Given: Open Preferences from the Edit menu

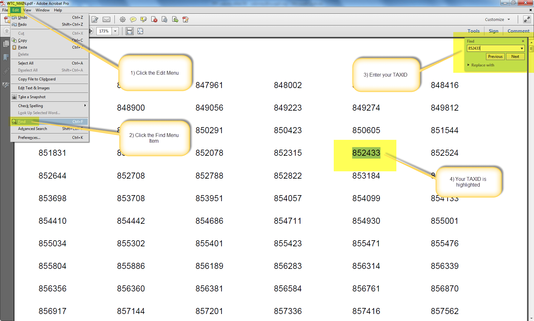Looking at the screenshot, I should [50, 138].
